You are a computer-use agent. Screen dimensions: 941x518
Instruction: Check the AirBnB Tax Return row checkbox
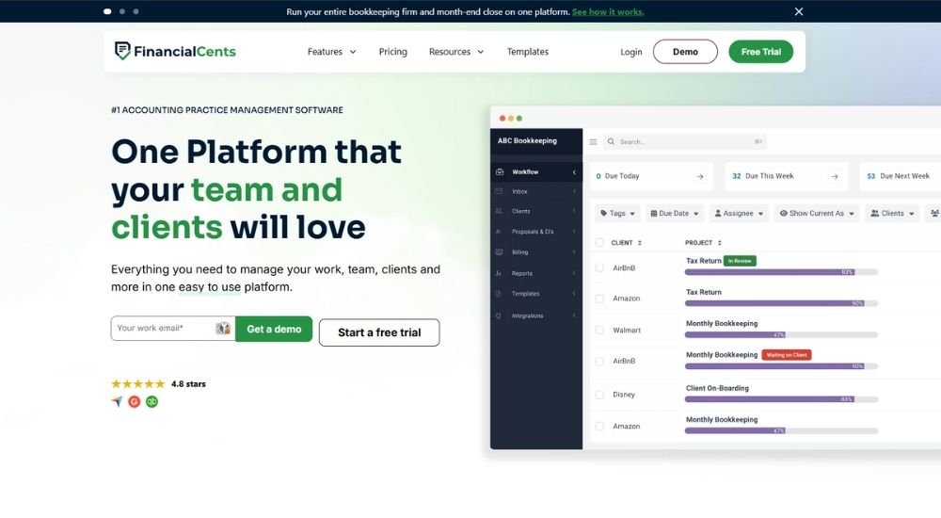coord(599,267)
